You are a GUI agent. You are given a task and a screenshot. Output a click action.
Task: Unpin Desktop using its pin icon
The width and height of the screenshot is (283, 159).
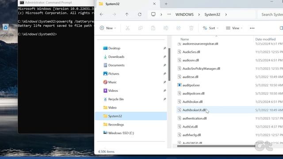pos(164,48)
